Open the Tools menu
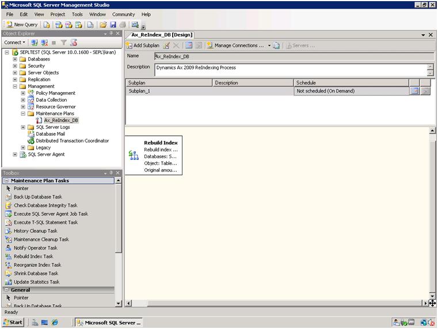This screenshot has height=329, width=438. pos(77,14)
